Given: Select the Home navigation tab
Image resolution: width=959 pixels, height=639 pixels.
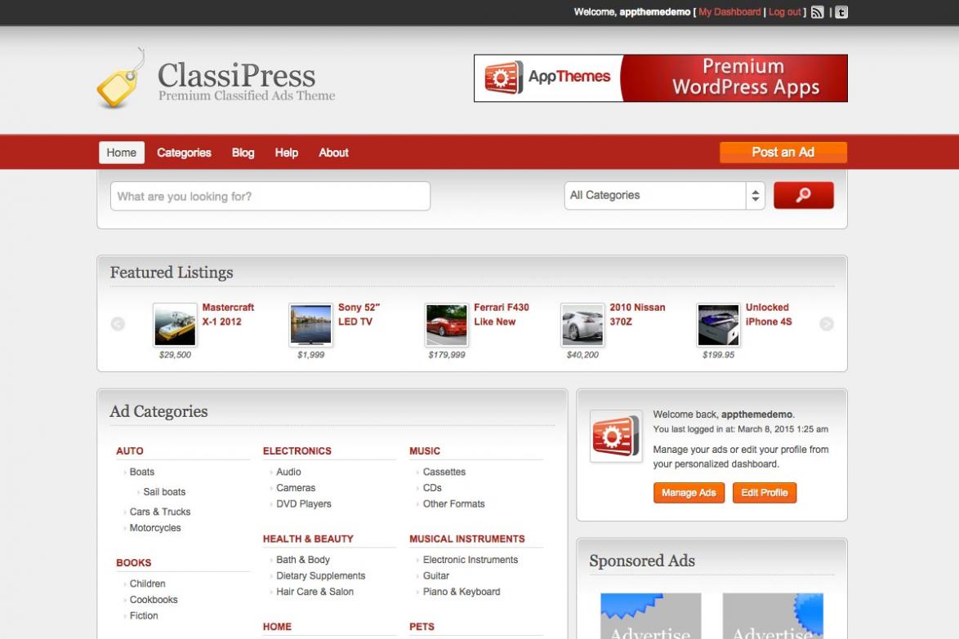Looking at the screenshot, I should (122, 153).
